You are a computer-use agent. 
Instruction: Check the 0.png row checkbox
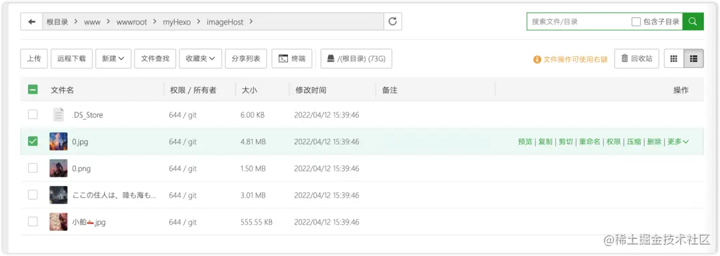(33, 168)
